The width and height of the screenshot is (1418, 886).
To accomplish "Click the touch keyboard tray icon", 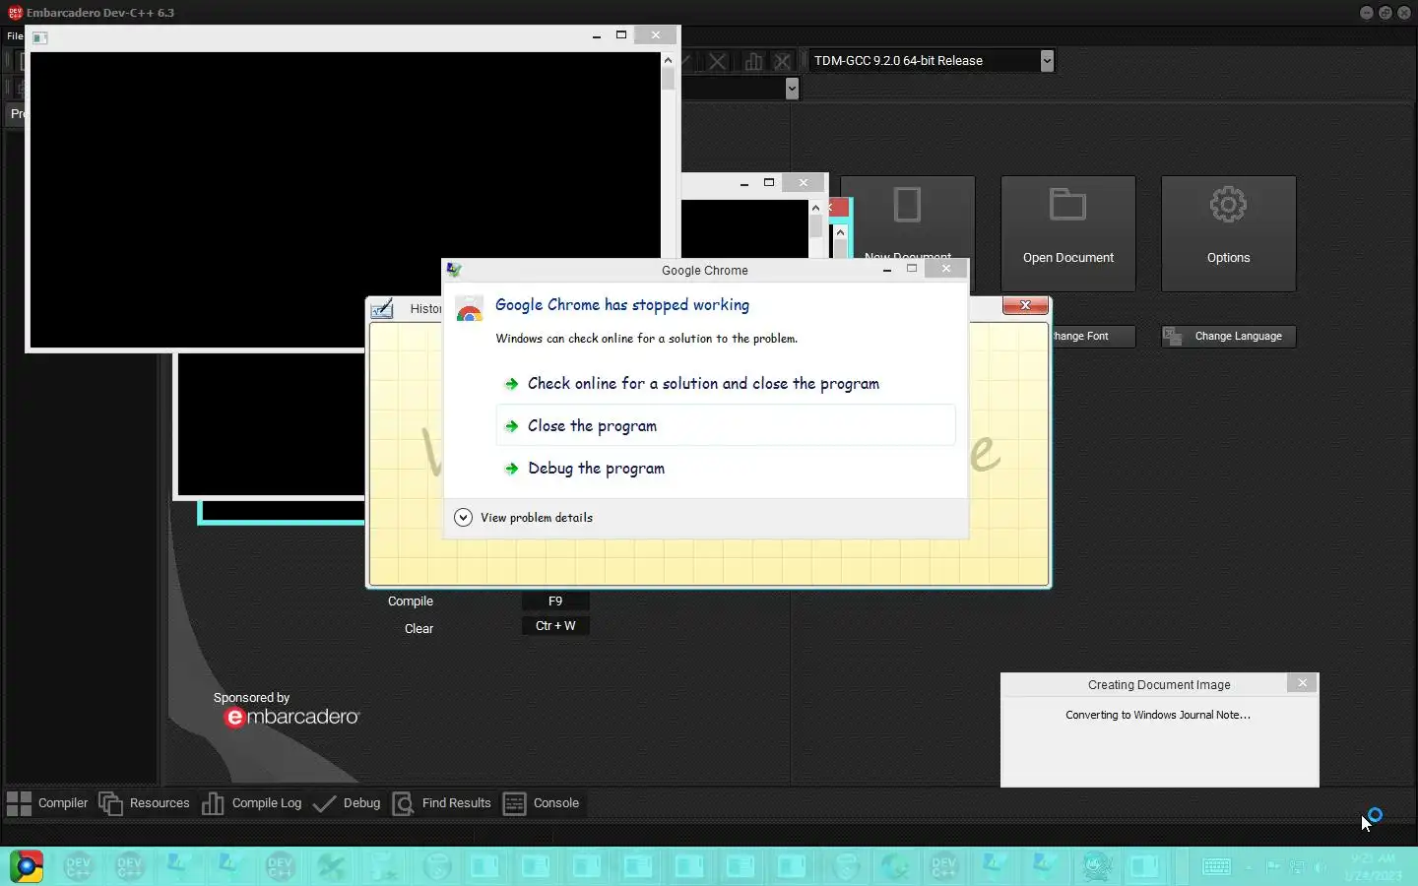I will click(1217, 866).
